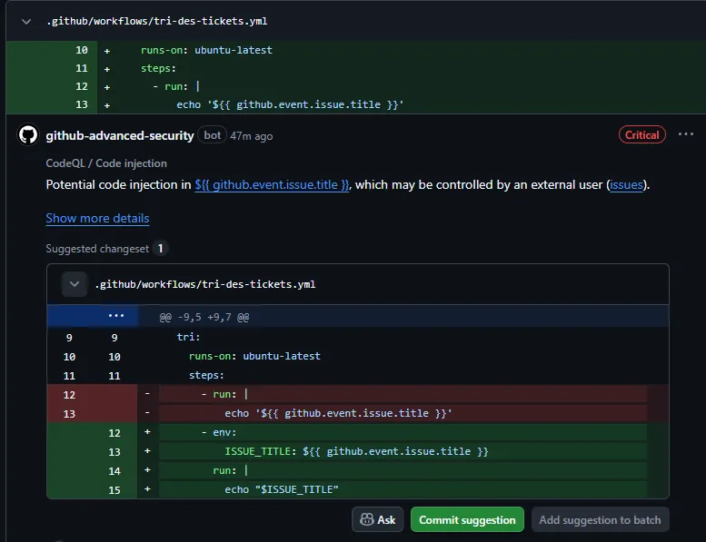Image resolution: width=706 pixels, height=542 pixels.
Task: Click Add suggestion to batch button
Action: 600,519
